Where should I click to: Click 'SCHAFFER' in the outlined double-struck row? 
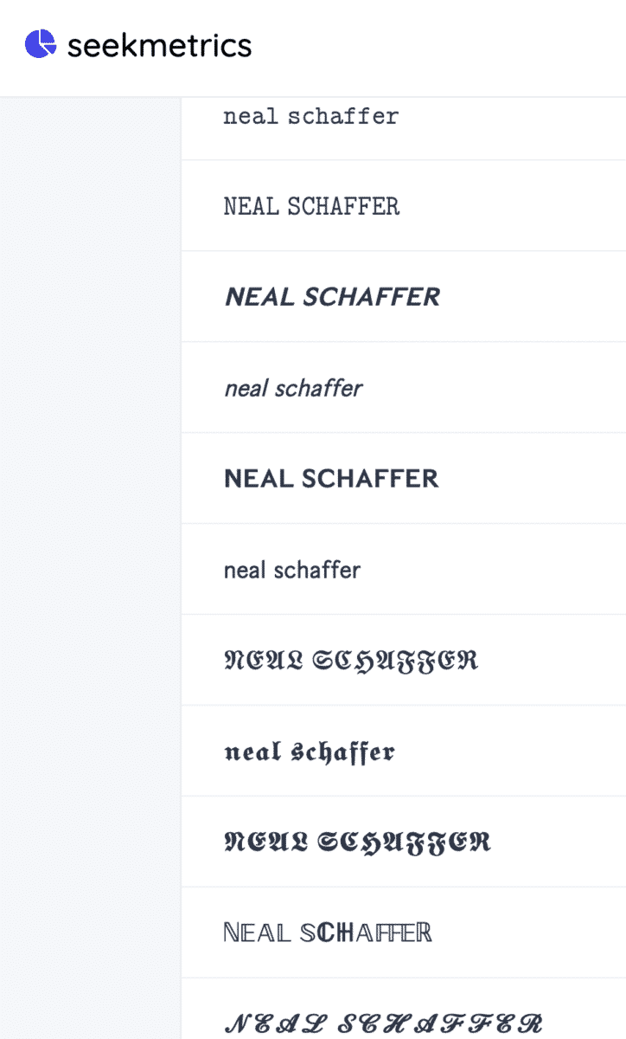(x=366, y=933)
